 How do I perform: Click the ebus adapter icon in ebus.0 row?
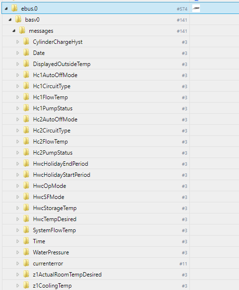tap(196, 8)
